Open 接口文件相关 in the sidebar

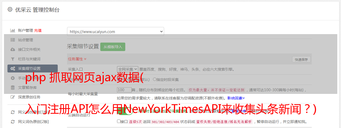click(29, 49)
